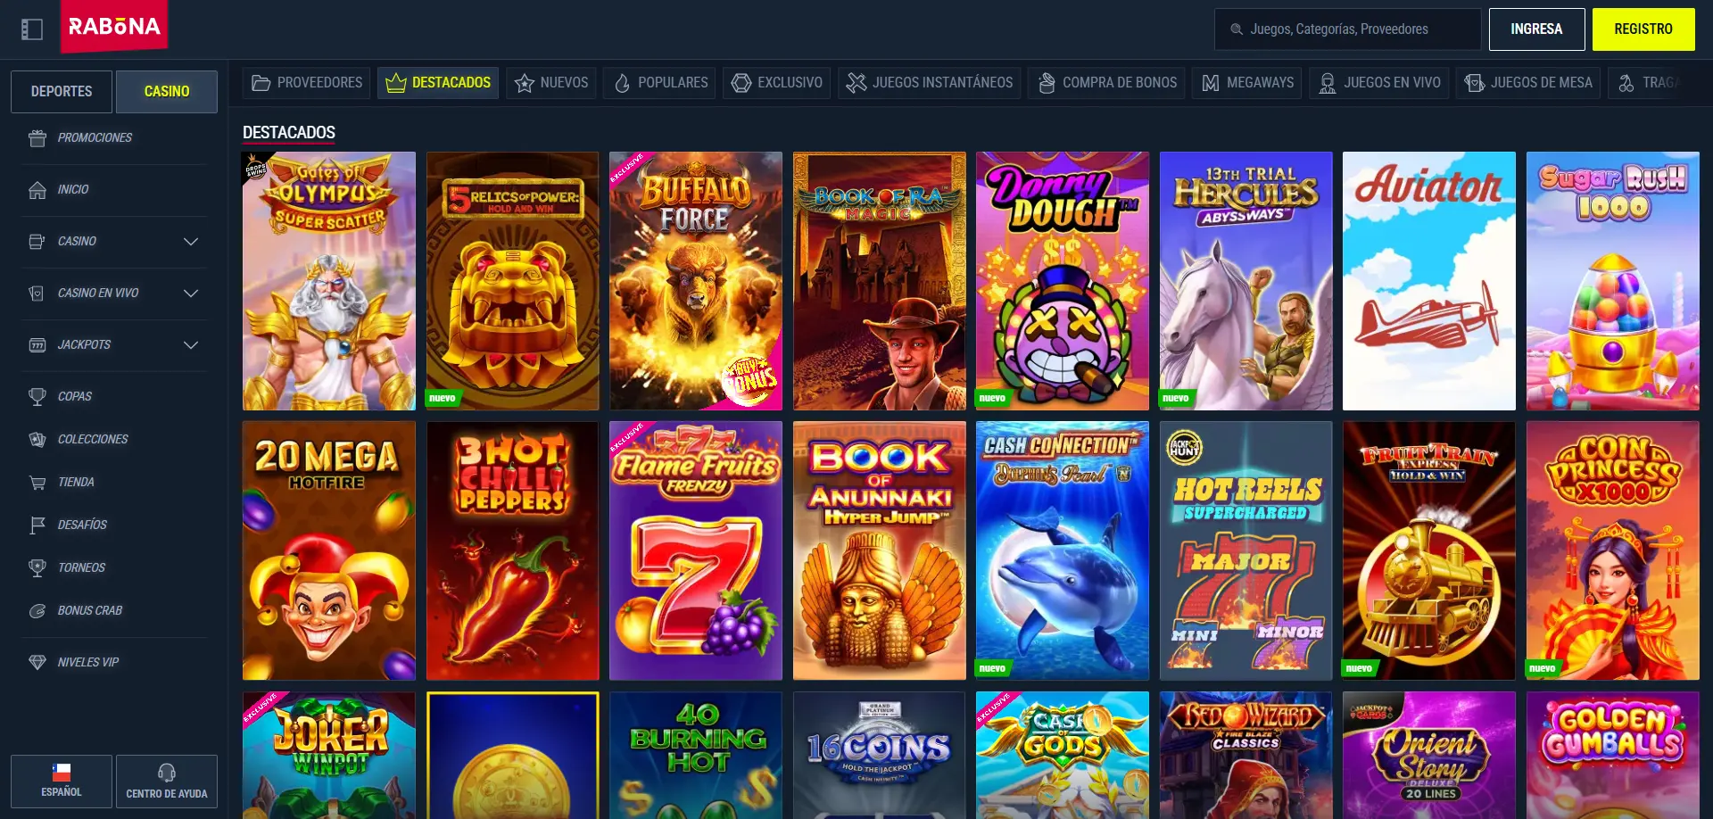
Task: Click the games search field
Action: point(1347,29)
